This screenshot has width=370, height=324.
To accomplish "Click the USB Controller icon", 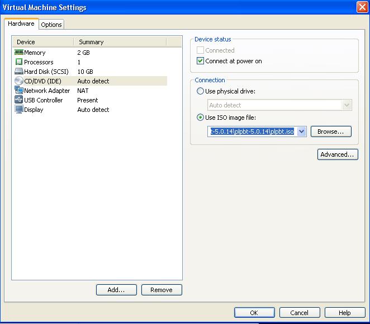I will coord(19,100).
